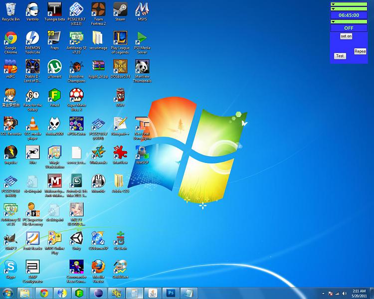Viewport: 374px width, 299px height.
Task: Click the Mozilla Firefox desktop icon
Action: (98, 271)
